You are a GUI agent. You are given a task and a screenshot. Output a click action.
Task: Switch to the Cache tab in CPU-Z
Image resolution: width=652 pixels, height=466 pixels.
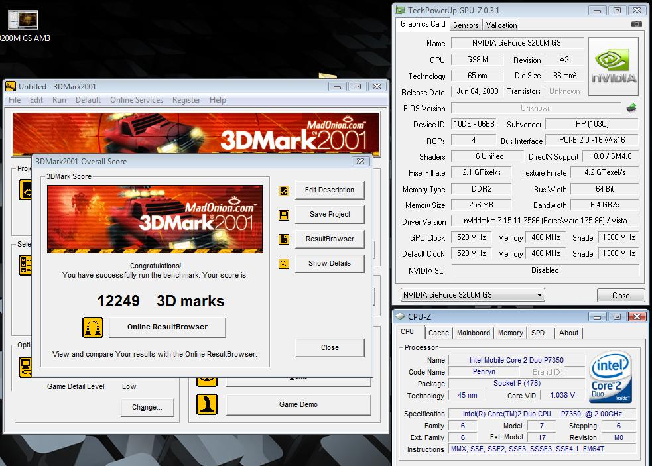point(438,333)
